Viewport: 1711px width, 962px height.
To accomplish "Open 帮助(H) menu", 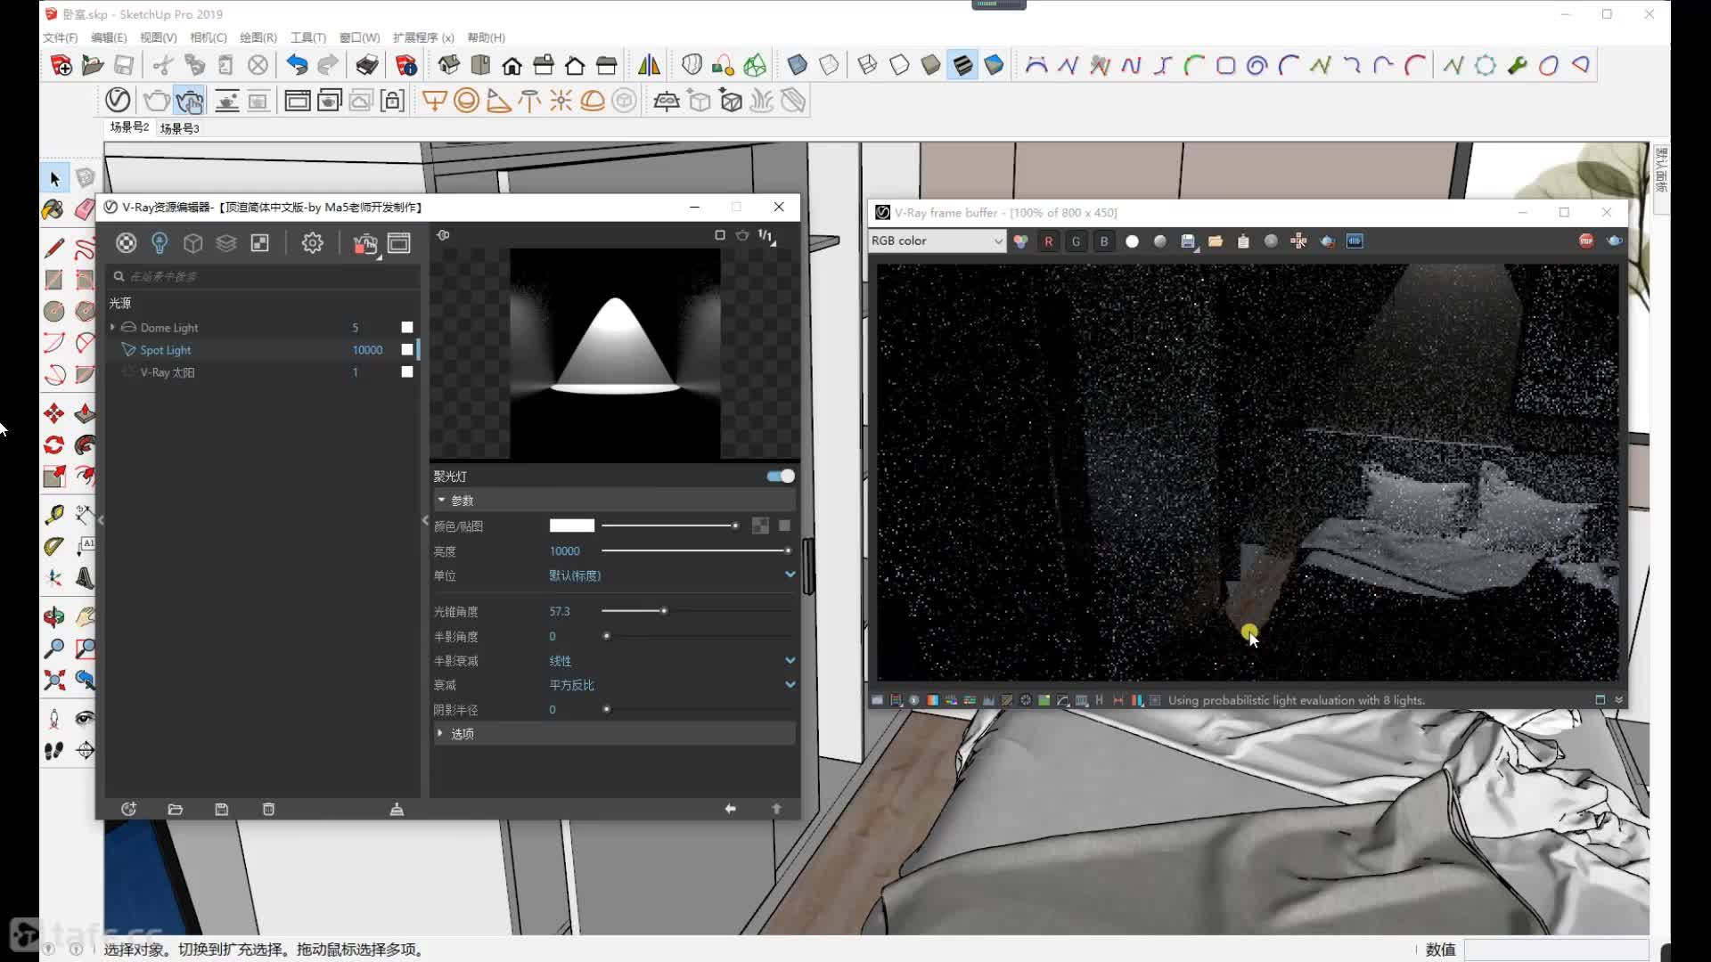I will (486, 37).
